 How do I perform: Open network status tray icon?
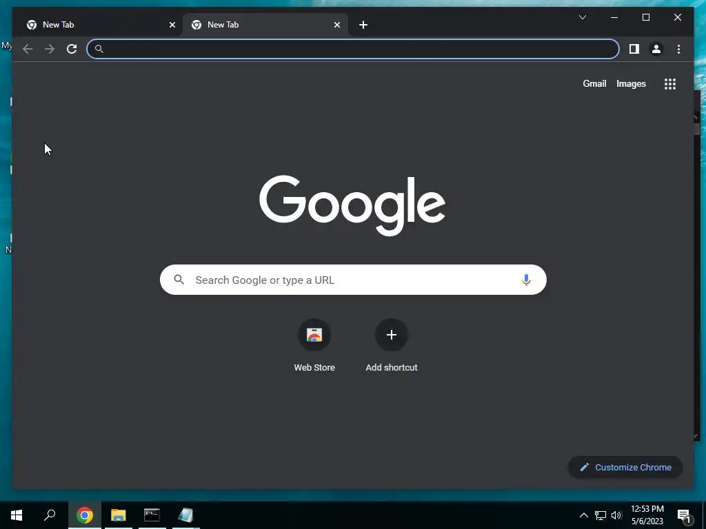(601, 515)
